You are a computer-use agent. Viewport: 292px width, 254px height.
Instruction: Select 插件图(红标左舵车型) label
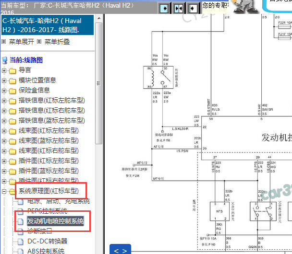coord(49,161)
